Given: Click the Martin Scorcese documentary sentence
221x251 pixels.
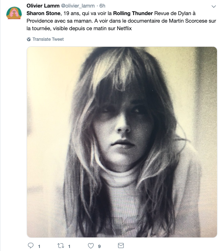Looking at the screenshot, I should (x=155, y=21).
